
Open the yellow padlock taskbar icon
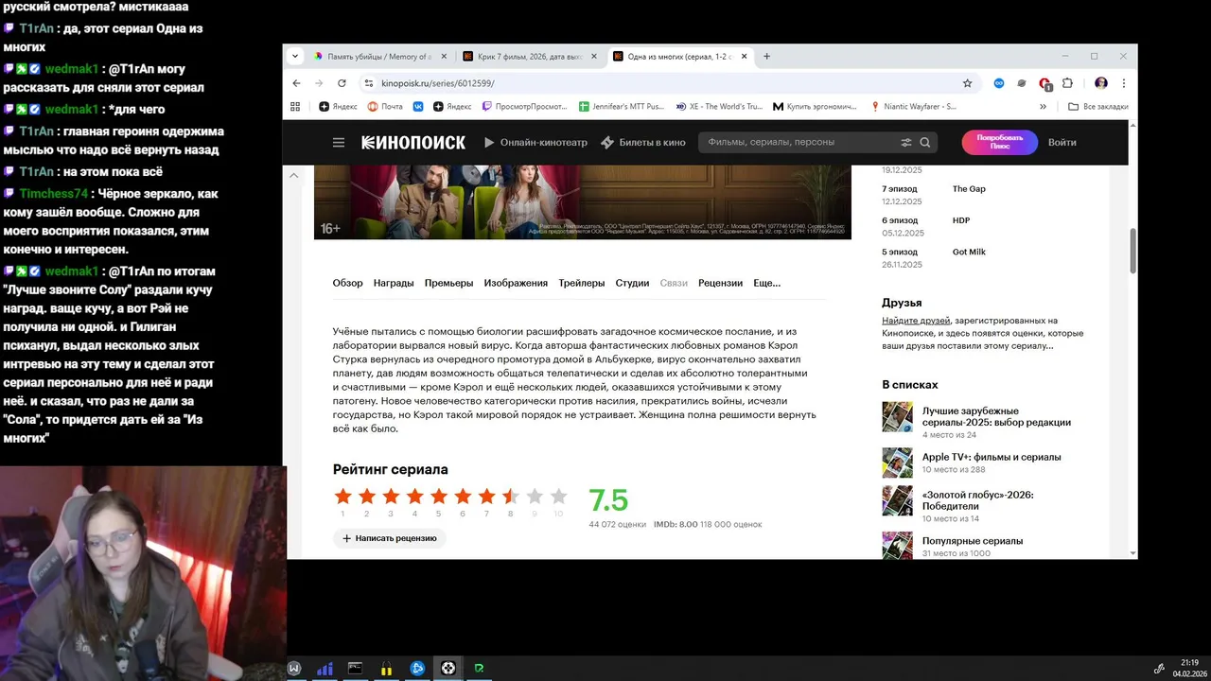386,668
